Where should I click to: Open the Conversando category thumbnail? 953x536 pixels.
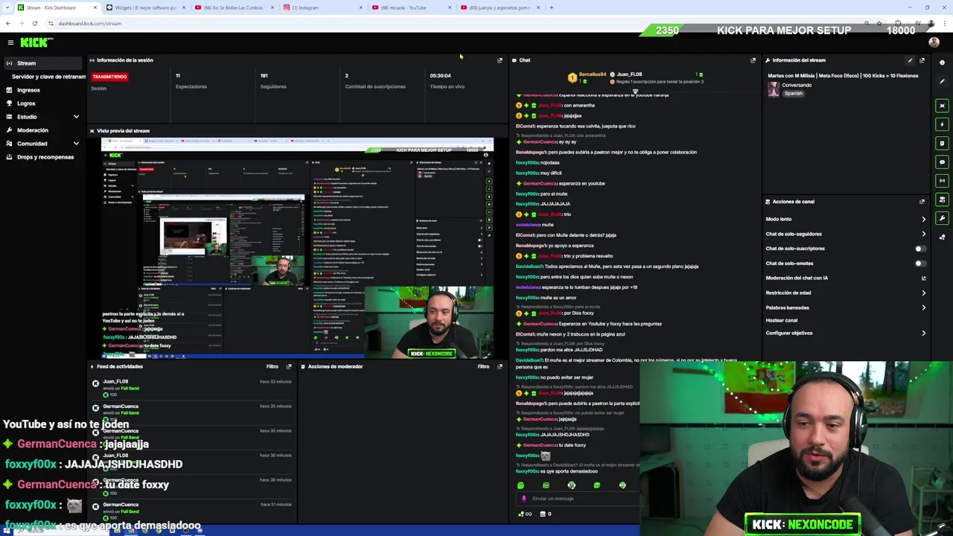(774, 89)
